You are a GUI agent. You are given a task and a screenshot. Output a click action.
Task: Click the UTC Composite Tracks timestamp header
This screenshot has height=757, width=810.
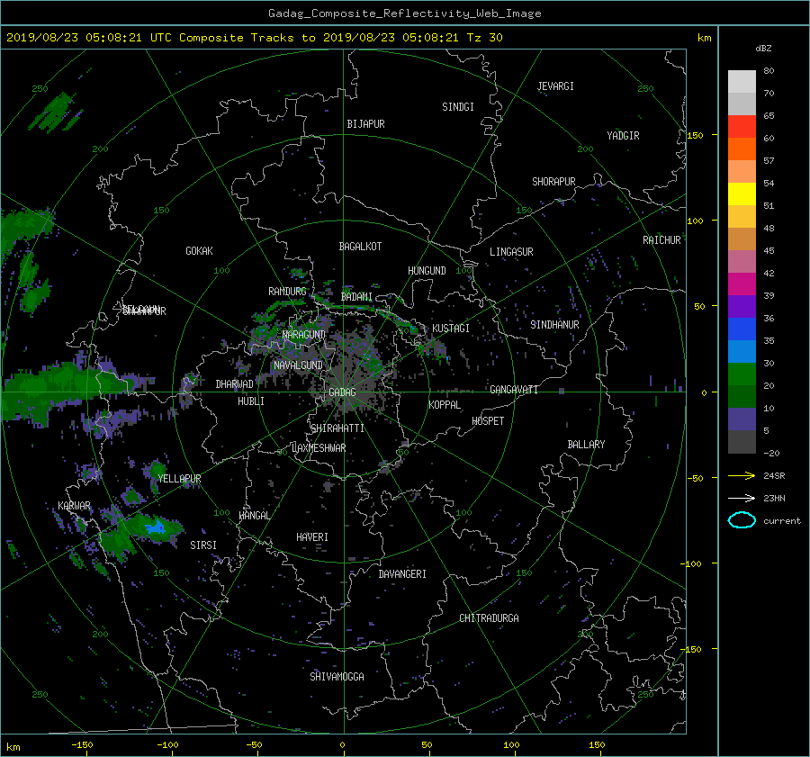[254, 38]
